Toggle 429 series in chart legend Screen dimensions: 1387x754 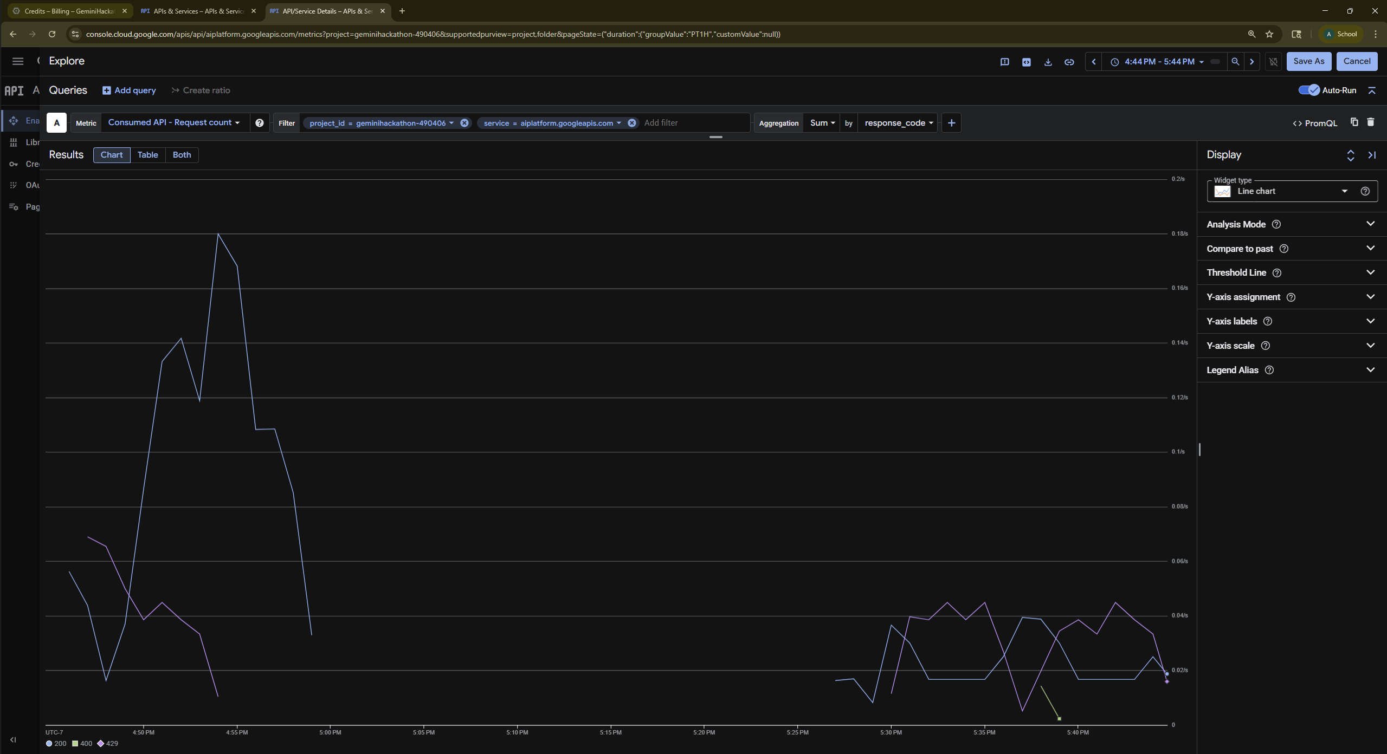pyautogui.click(x=107, y=744)
